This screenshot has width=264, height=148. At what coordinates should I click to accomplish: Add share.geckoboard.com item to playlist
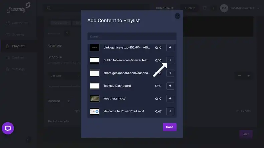tap(170, 73)
